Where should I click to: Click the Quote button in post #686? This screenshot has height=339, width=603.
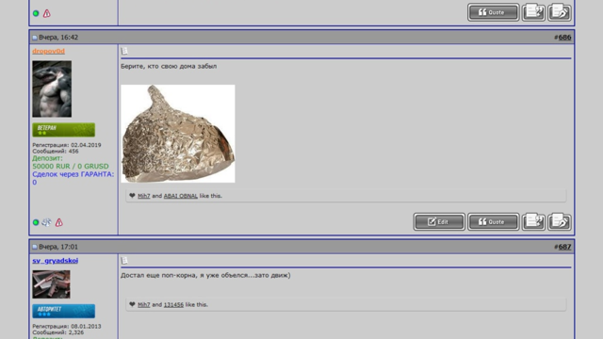tap(493, 222)
